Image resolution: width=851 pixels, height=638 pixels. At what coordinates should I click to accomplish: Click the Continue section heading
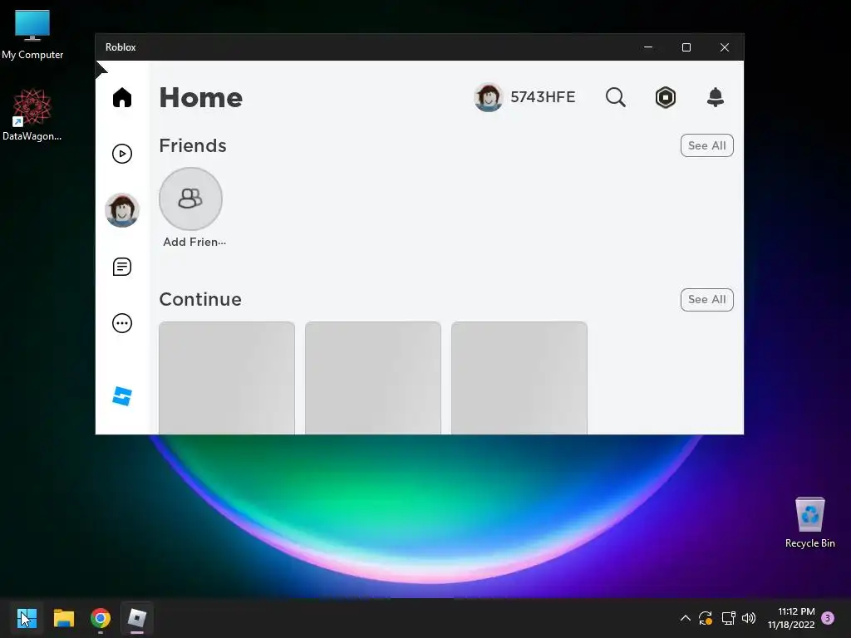tap(200, 299)
